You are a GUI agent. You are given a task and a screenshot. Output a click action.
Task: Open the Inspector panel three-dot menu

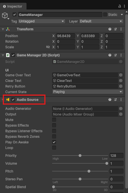[124, 6]
